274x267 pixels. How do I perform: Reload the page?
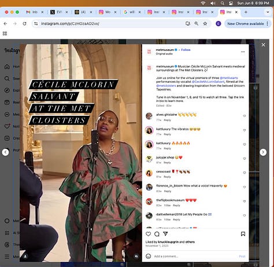point(24,24)
